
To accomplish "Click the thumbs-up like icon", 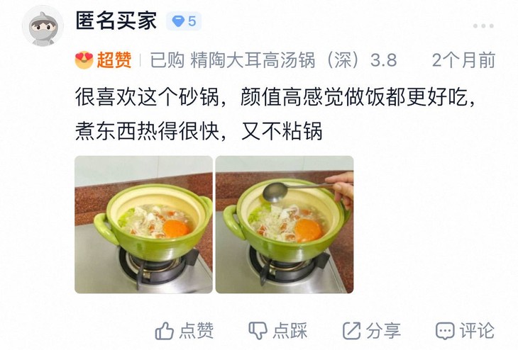I will 164,331.
